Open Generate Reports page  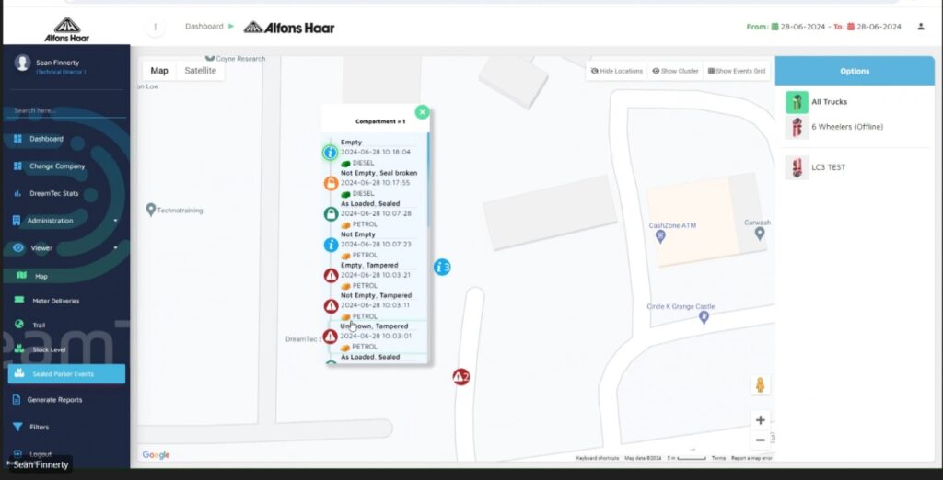54,400
